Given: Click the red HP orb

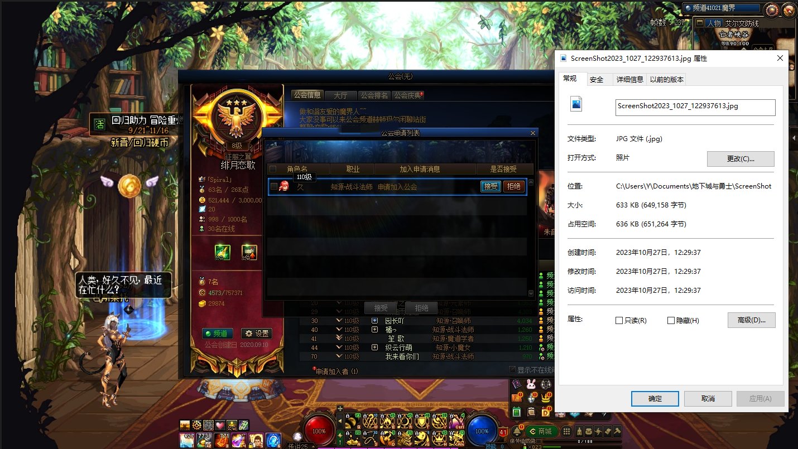Looking at the screenshot, I should point(319,431).
